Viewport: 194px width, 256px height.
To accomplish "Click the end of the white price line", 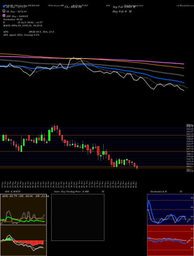I will [184, 90].
